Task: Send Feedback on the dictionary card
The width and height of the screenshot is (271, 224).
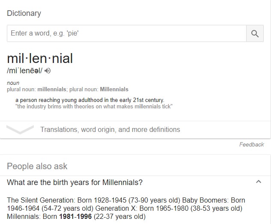Action: (x=252, y=144)
